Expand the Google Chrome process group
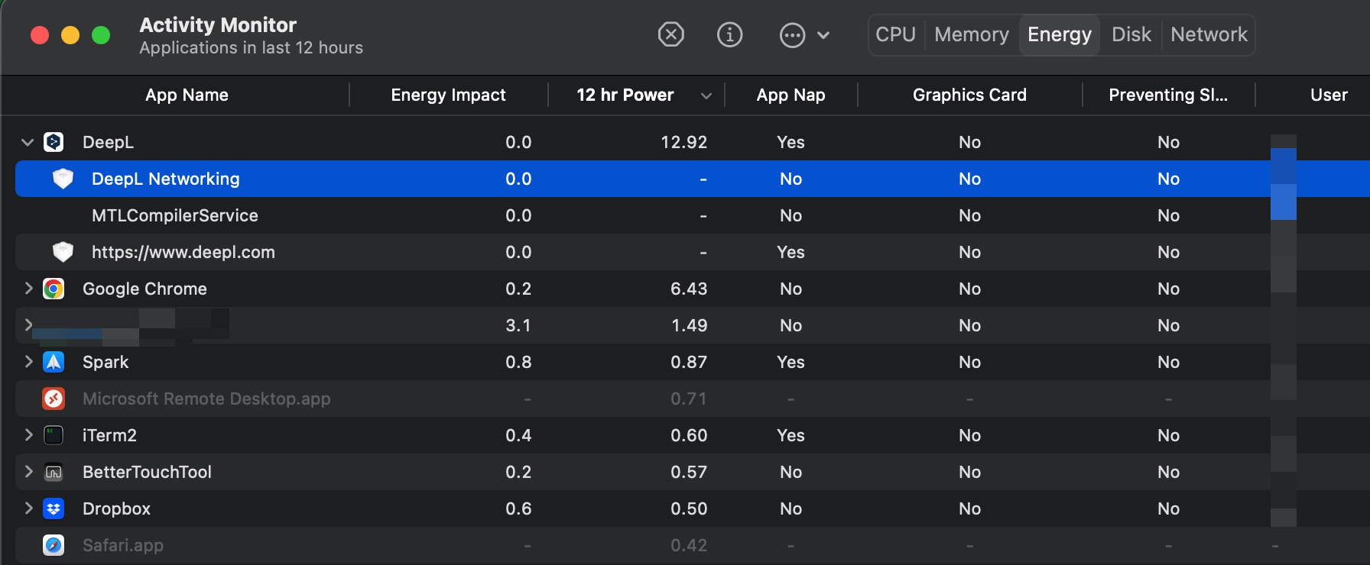Viewport: 1370px width, 565px height. 28,288
